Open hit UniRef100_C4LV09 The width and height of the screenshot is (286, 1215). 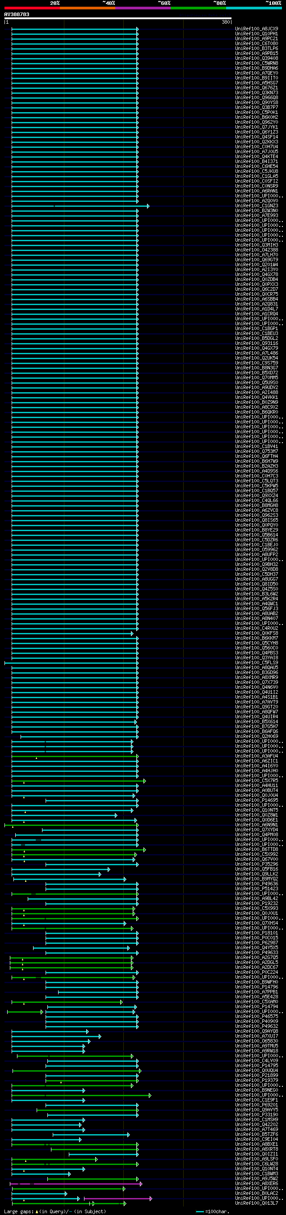[257, 1061]
